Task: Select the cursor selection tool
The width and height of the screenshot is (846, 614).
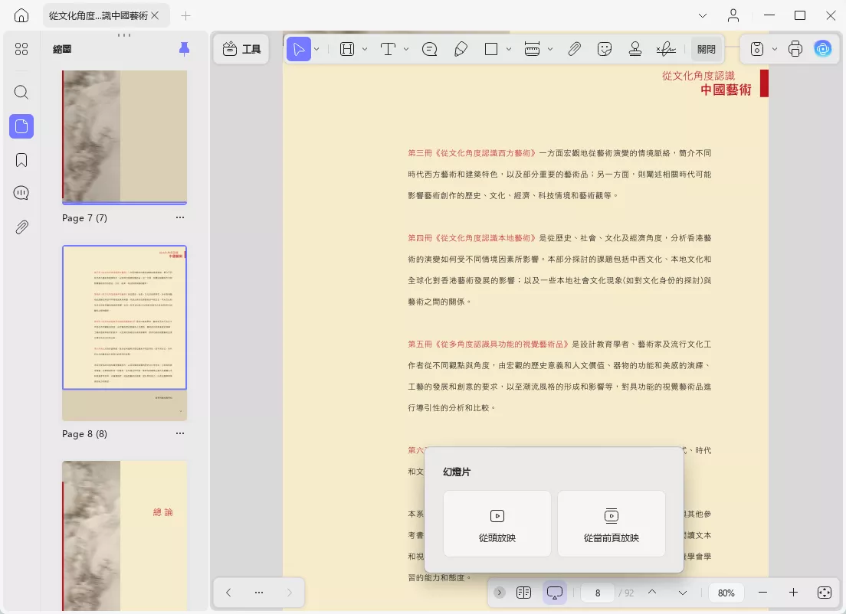Action: coord(298,50)
